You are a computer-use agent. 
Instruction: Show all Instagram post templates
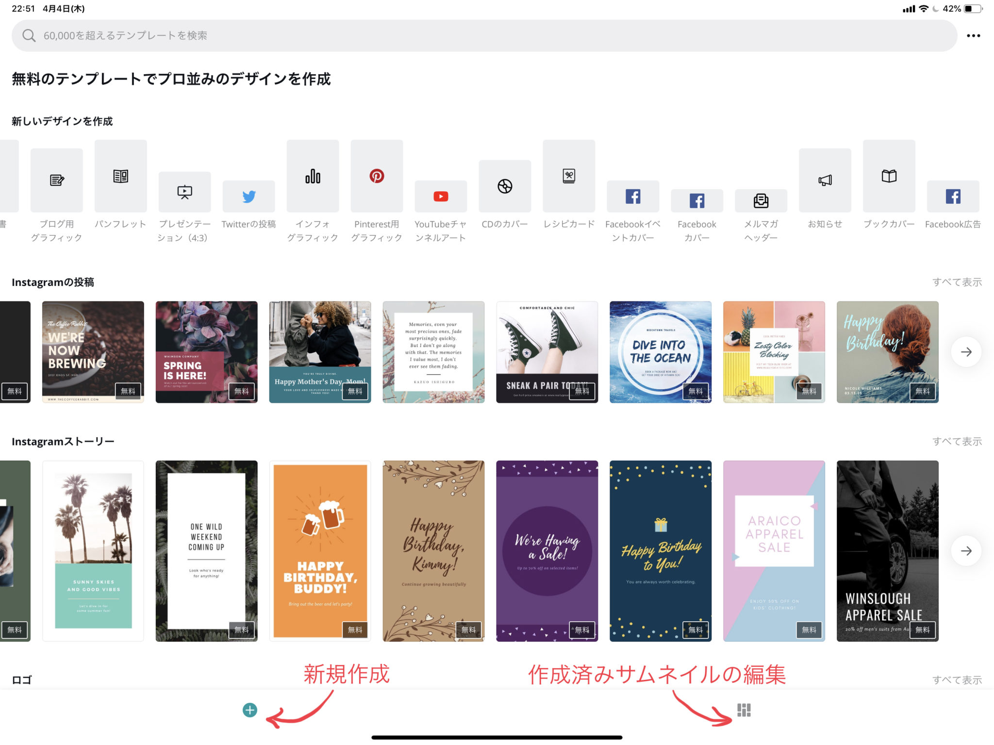(957, 282)
